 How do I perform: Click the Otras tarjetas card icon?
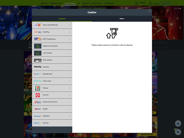(x=38, y=60)
